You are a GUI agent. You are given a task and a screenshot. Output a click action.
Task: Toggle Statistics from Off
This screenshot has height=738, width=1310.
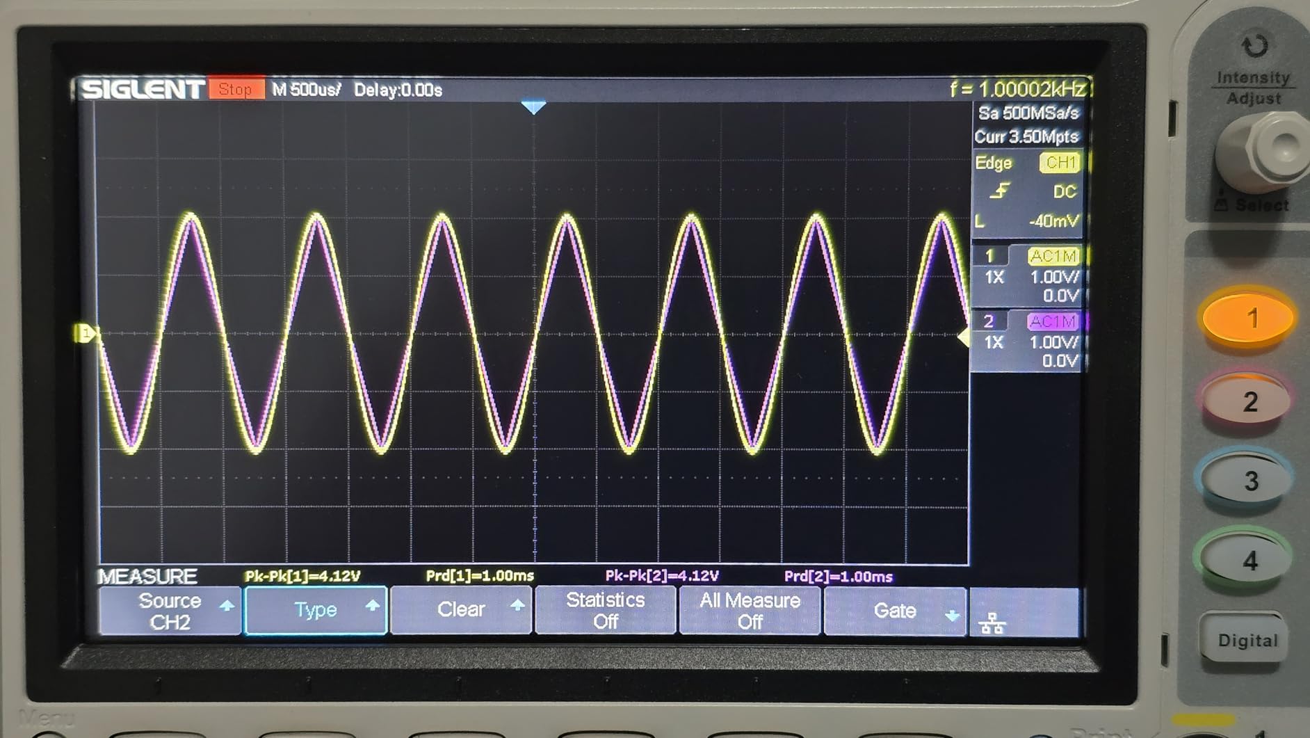tap(605, 611)
